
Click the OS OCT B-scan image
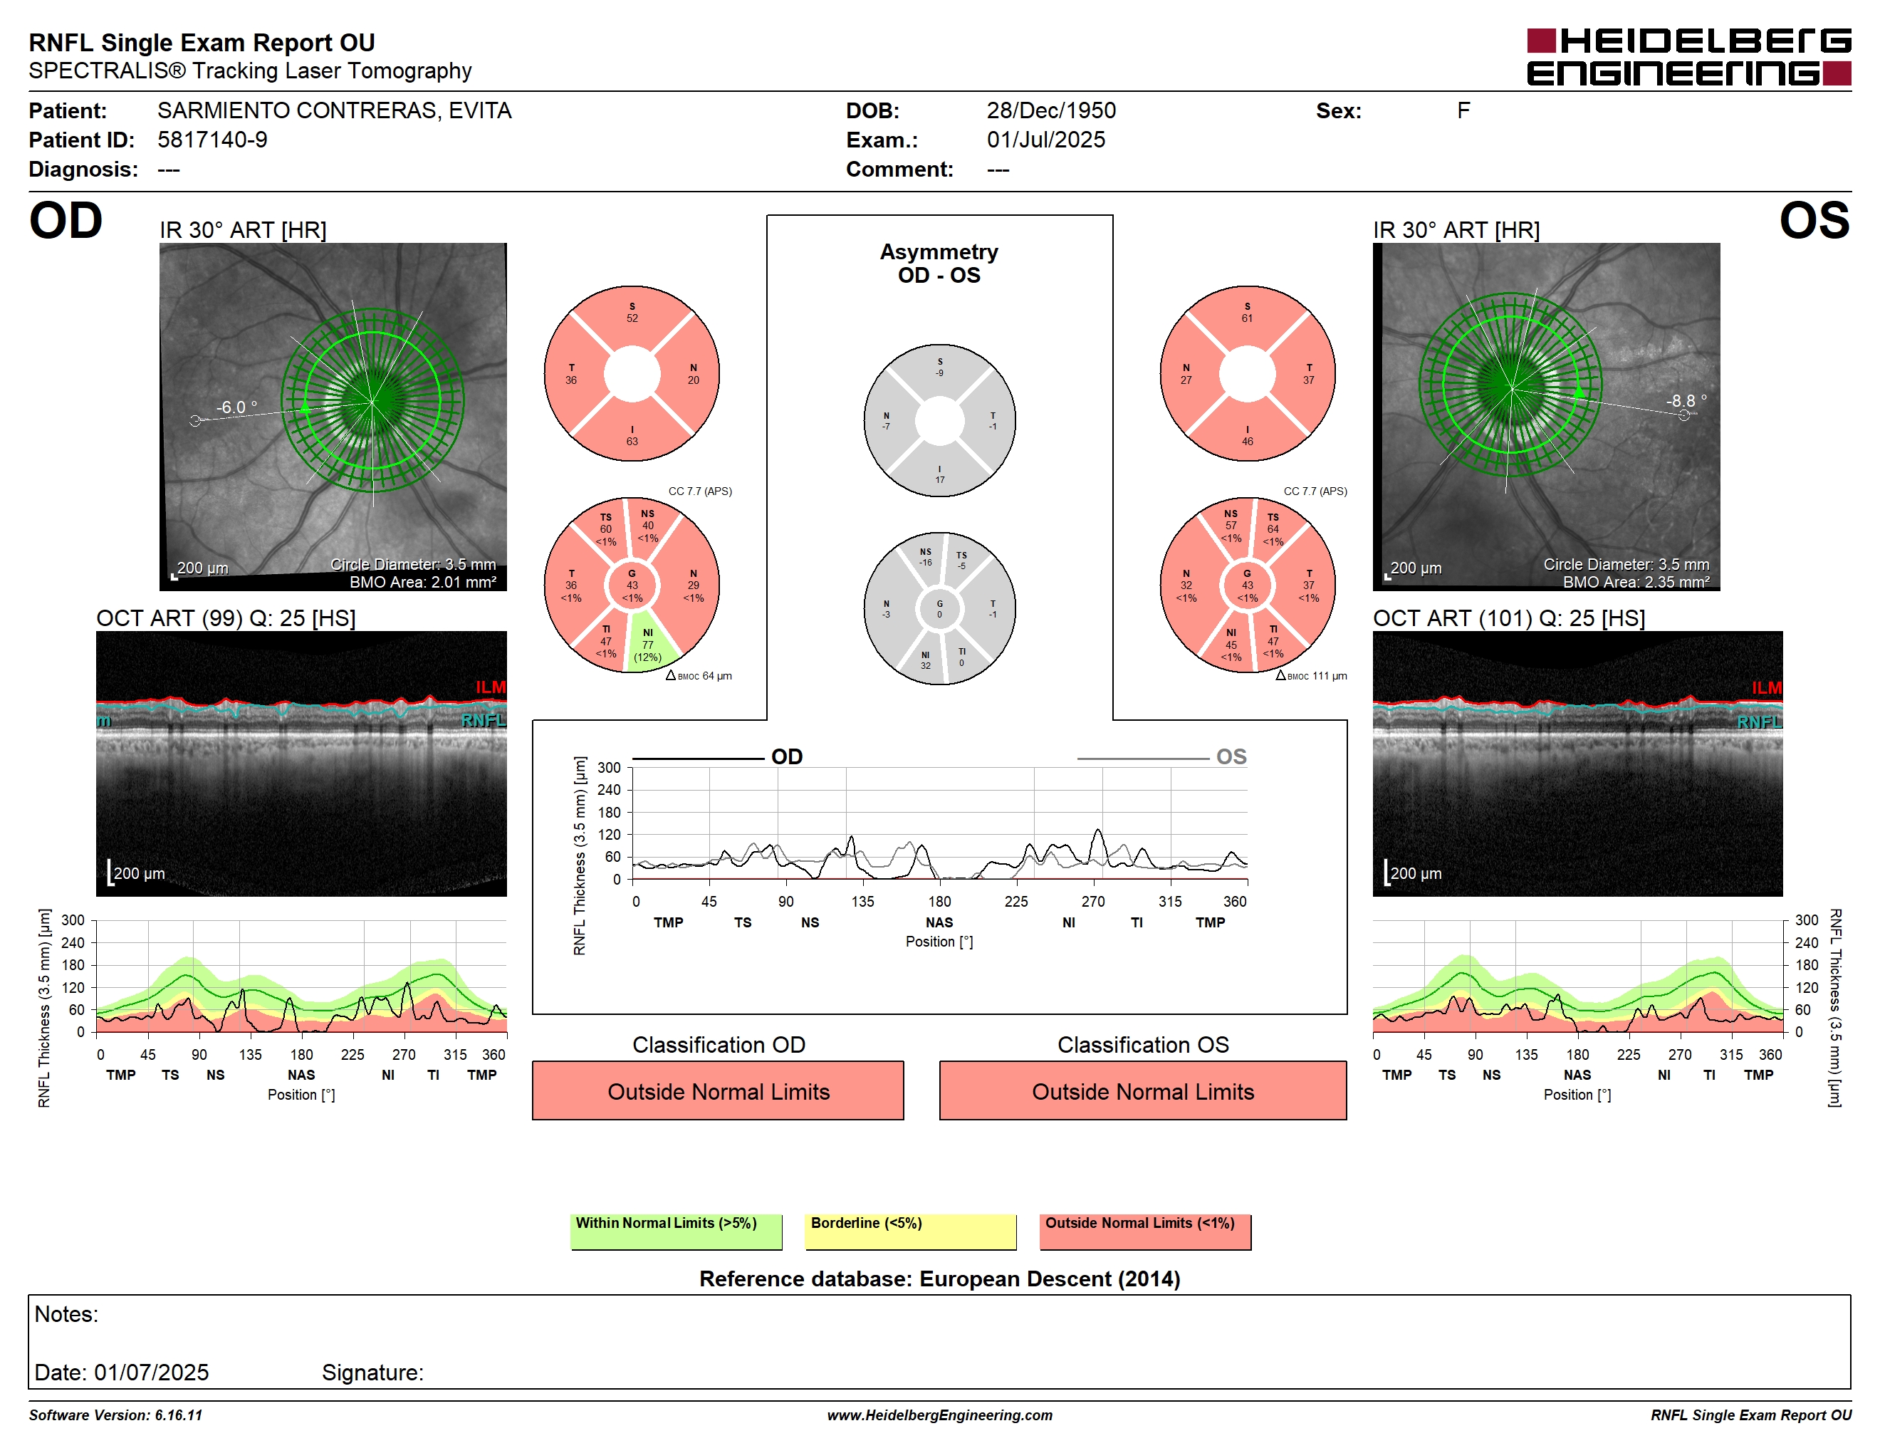(x=1577, y=764)
